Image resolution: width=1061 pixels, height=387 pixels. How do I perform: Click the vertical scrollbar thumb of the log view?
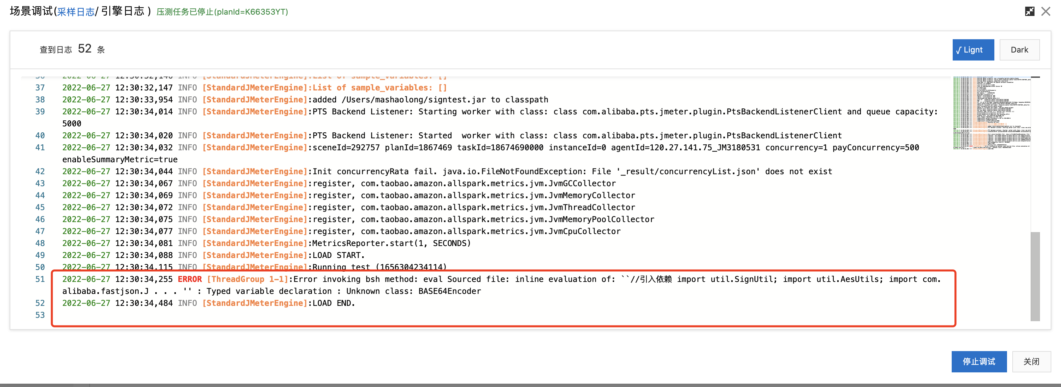point(1035,277)
